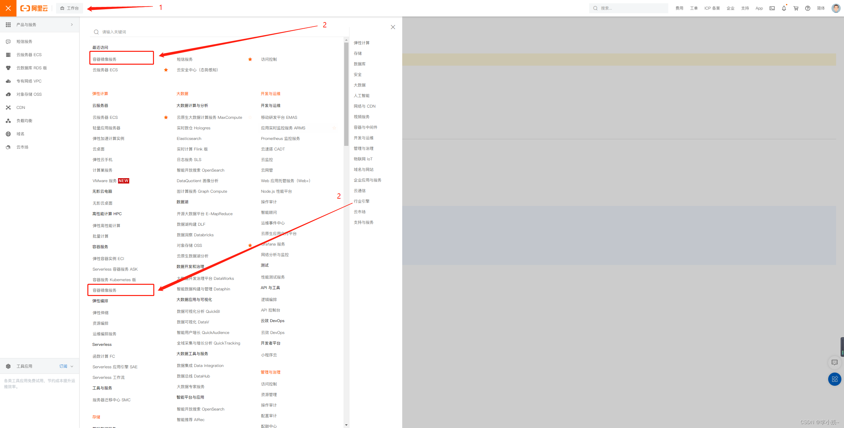
Task: Open the notifications bell icon
Action: click(784, 8)
